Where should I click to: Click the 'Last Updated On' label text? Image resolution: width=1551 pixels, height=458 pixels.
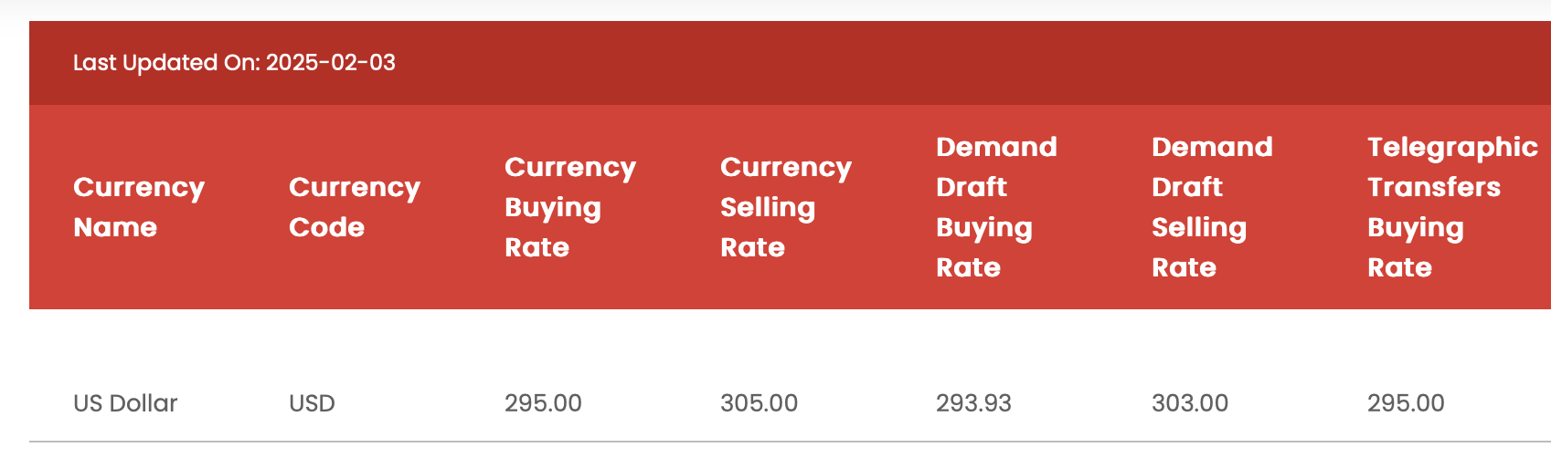click(166, 63)
